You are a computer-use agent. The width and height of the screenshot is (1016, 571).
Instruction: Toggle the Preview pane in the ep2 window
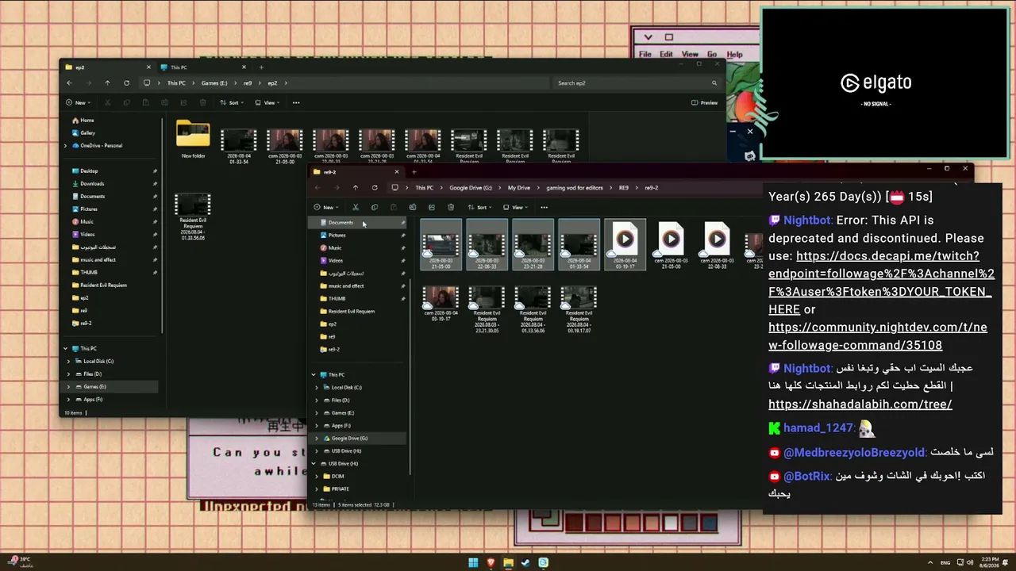tap(704, 102)
